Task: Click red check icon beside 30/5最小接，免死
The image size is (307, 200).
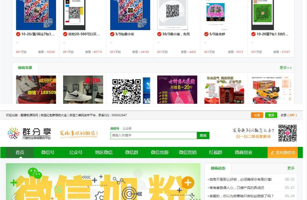Action: pos(159,34)
